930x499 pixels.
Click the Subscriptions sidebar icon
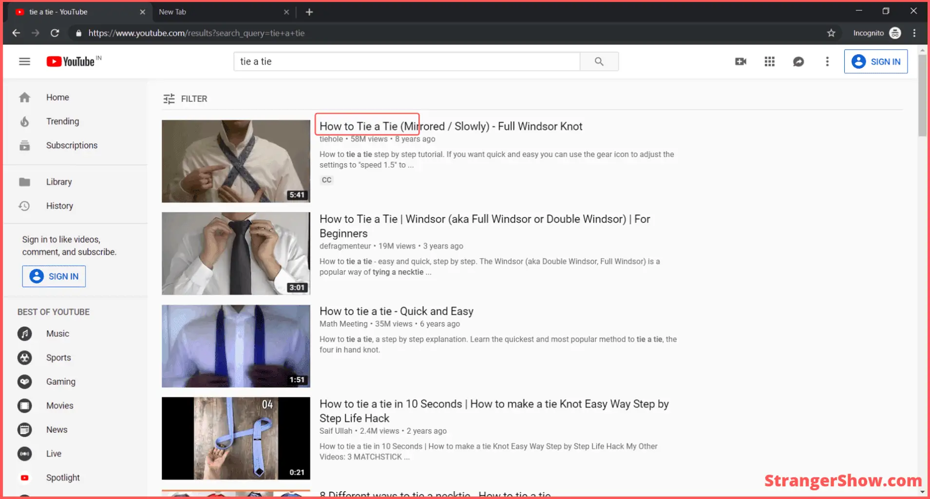(24, 145)
